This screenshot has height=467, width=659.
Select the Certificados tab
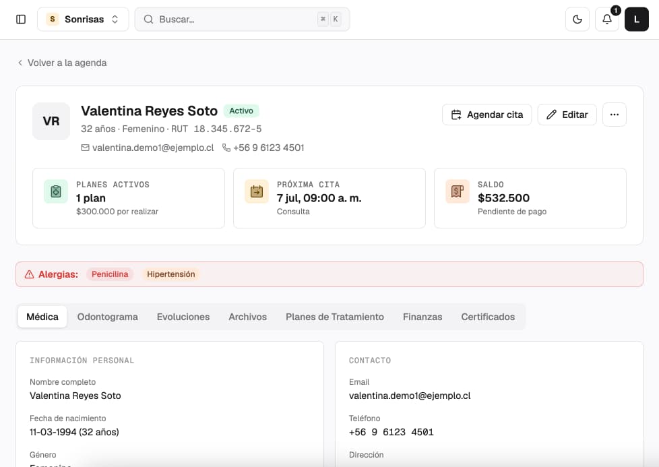point(488,317)
